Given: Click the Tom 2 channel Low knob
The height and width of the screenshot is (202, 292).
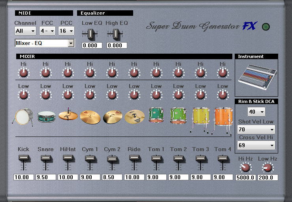Looking at the screenshot, I should pos(179,95).
